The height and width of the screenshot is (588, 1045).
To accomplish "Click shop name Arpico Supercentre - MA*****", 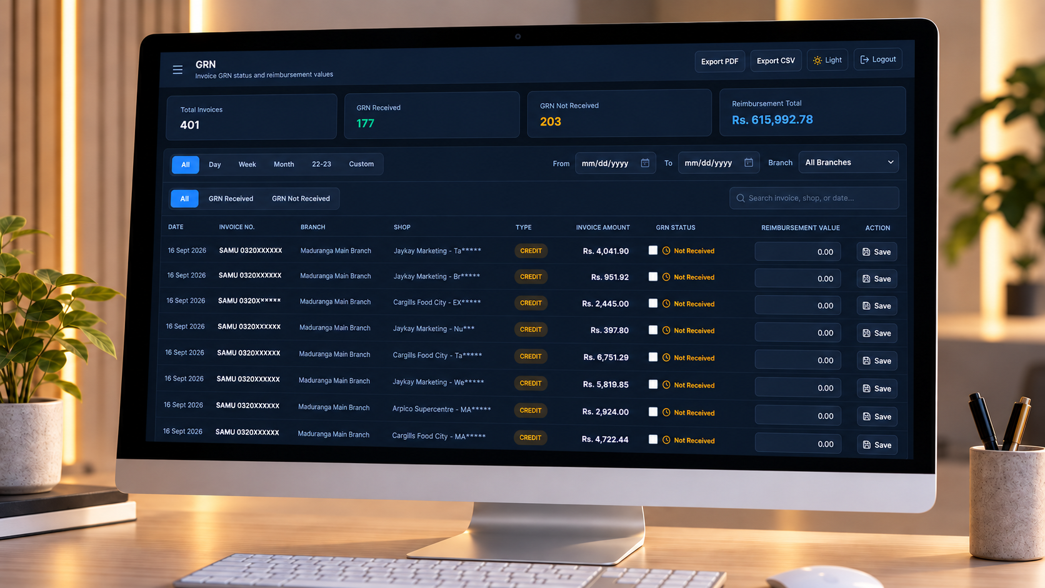I will [441, 409].
